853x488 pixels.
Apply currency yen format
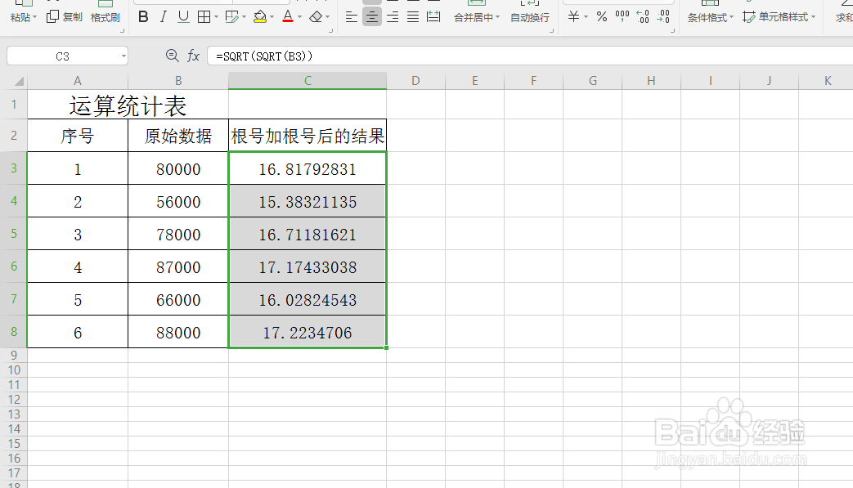point(573,17)
